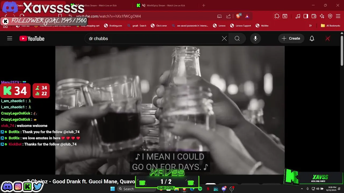This screenshot has height=193, width=344.
Task: Expand the system tray hidden icons chevron
Action: 302,189
